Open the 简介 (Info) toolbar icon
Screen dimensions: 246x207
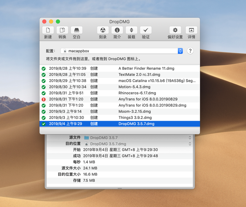pyautogui.click(x=117, y=30)
